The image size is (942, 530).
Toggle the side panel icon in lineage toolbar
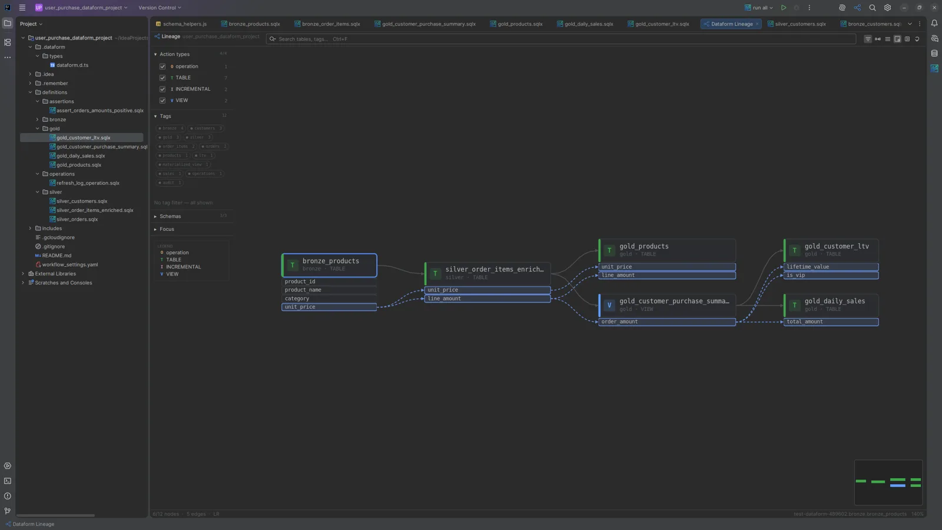pos(907,39)
